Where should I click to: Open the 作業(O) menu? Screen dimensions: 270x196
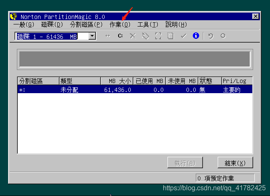[x=120, y=24]
